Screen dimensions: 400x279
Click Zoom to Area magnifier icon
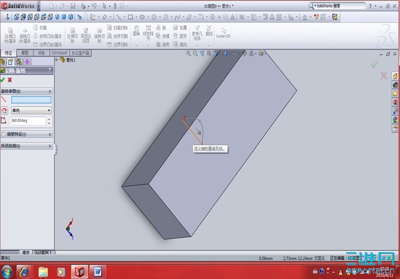(195, 53)
